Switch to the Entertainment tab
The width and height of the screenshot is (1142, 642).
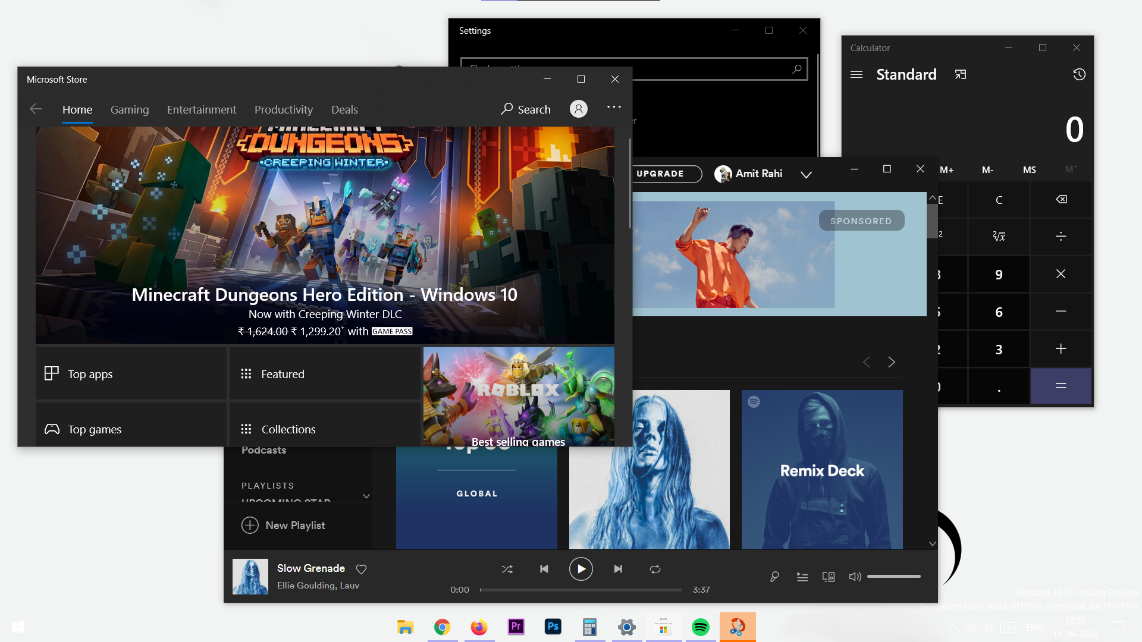[202, 109]
